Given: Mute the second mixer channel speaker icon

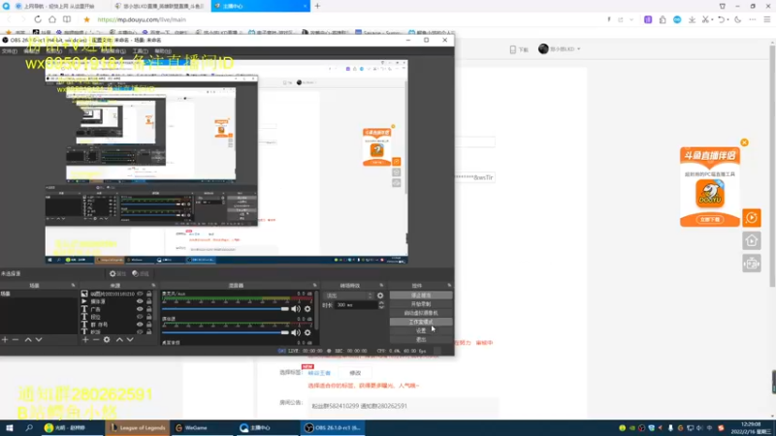Looking at the screenshot, I should [x=296, y=332].
